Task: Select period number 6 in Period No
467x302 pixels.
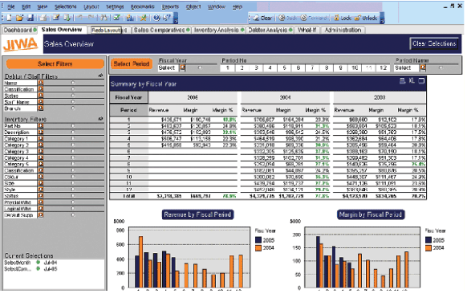Action: pos(298,68)
